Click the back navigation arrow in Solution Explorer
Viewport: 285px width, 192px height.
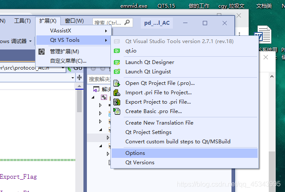pyautogui.click(x=93, y=69)
